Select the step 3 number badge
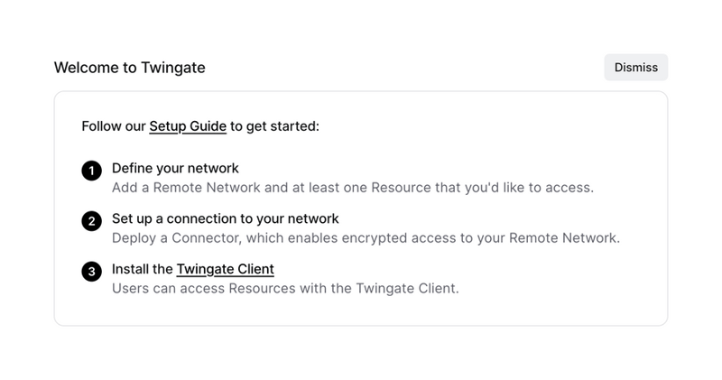Viewport: 722px width, 380px height. pos(91,272)
